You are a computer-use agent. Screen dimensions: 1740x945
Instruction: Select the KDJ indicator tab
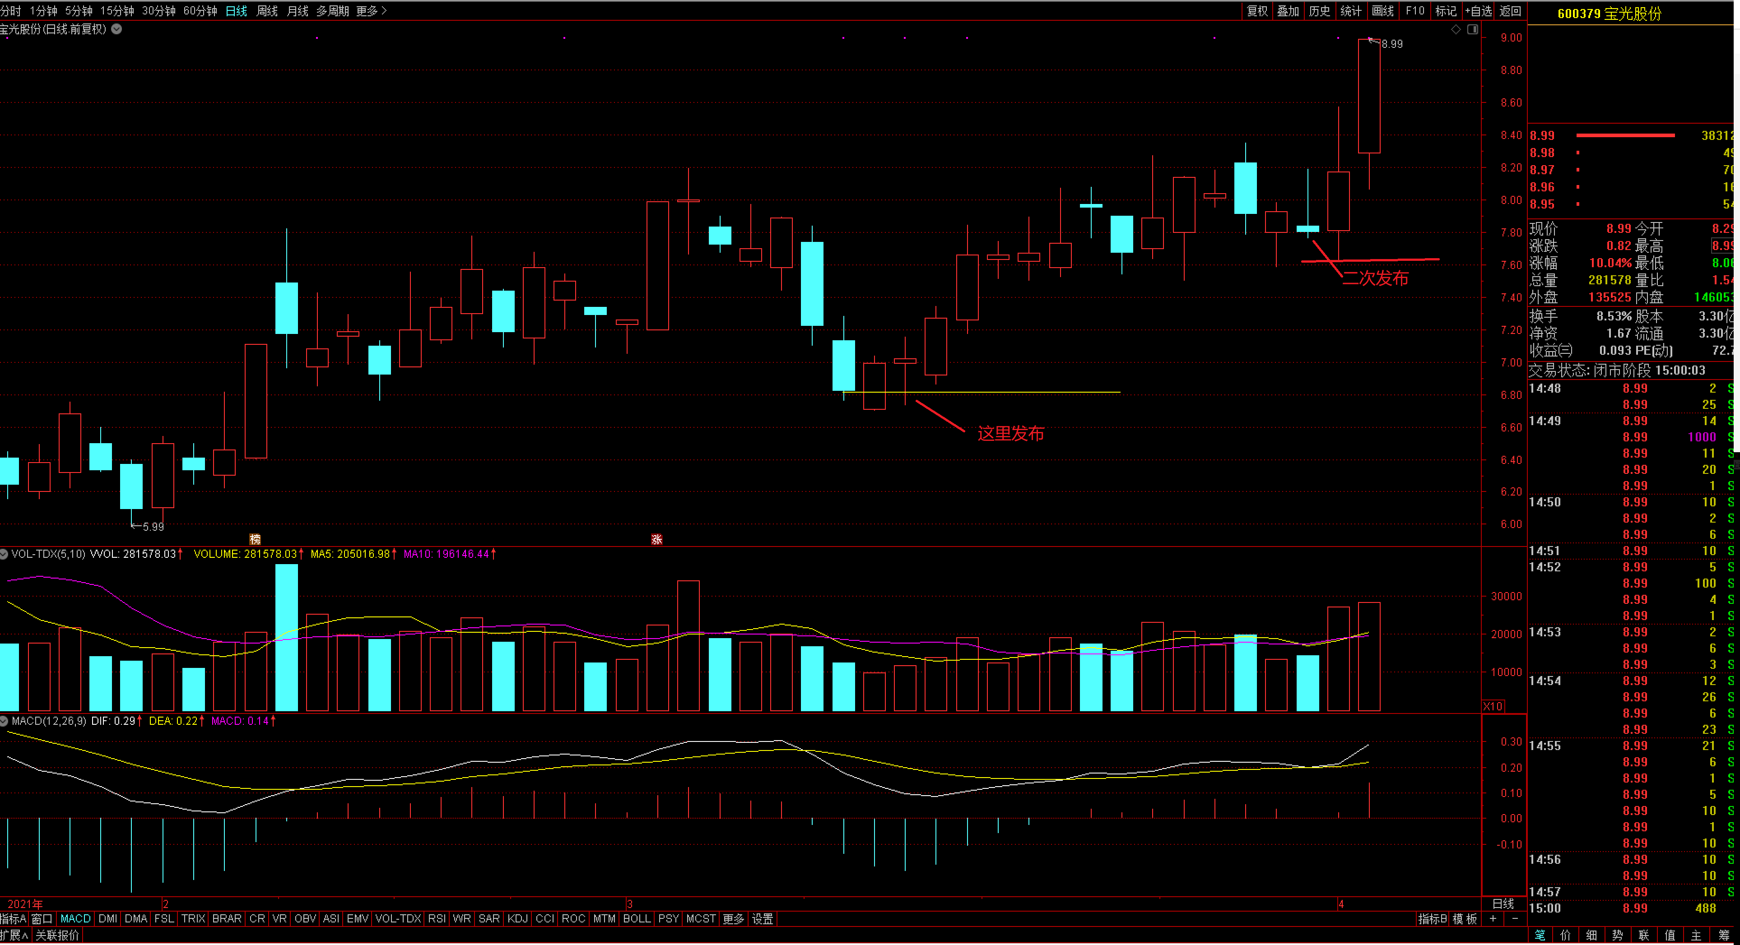[518, 919]
